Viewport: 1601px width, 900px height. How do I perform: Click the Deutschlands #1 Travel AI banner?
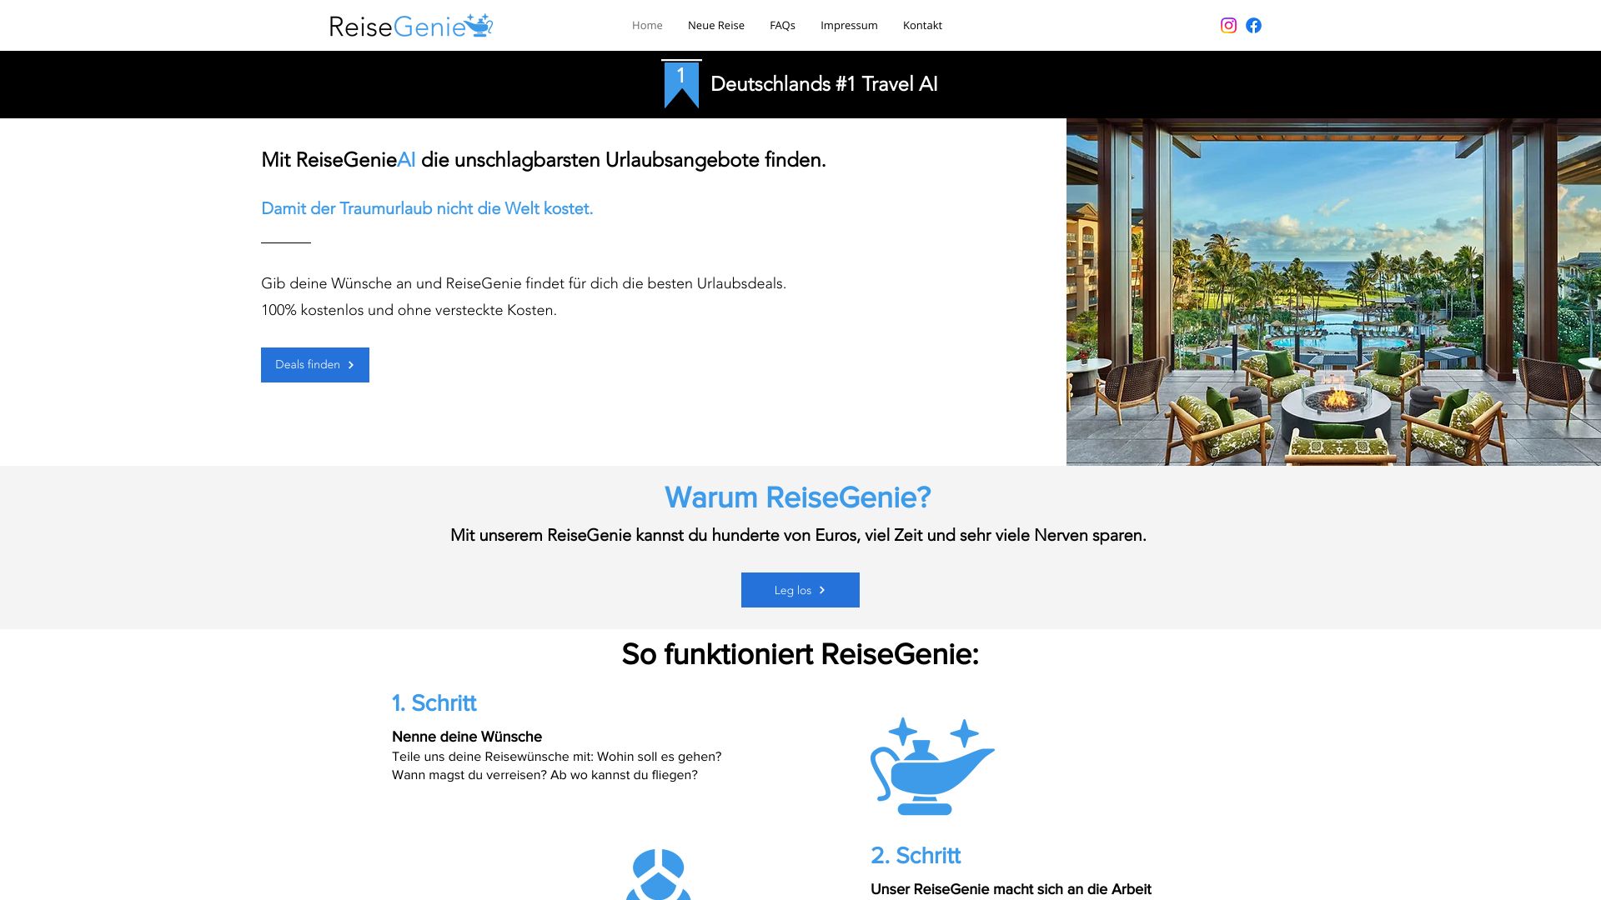pos(823,83)
